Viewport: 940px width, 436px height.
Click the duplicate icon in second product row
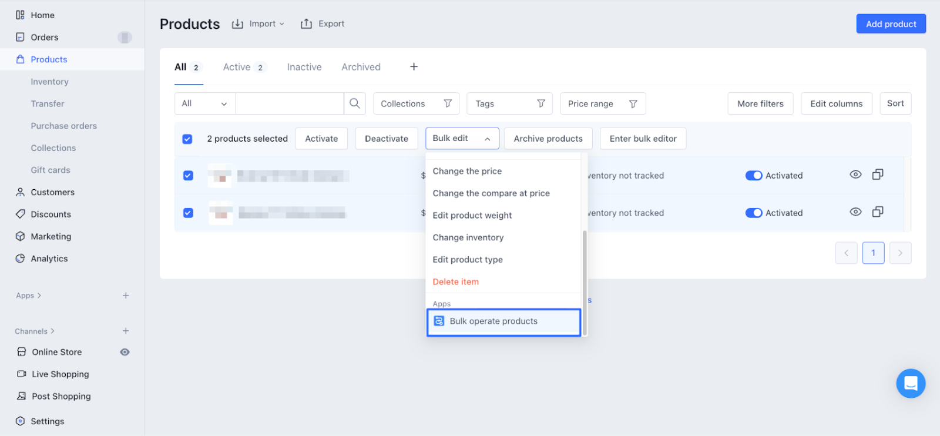[x=877, y=212]
